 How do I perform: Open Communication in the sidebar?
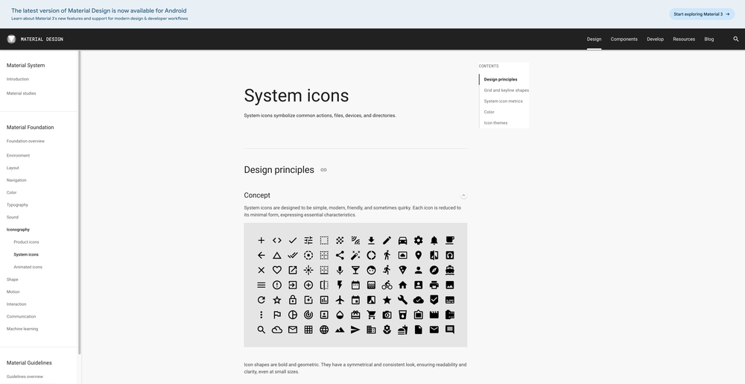pyautogui.click(x=21, y=316)
